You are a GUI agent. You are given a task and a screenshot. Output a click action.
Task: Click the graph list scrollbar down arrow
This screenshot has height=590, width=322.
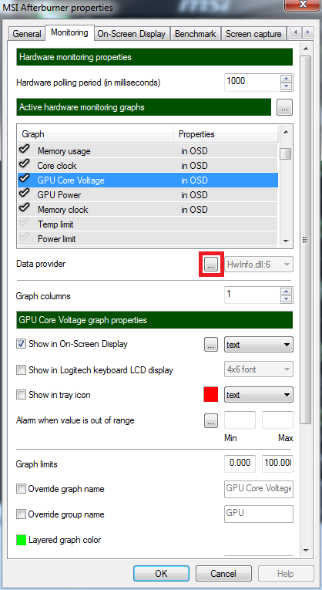286,241
